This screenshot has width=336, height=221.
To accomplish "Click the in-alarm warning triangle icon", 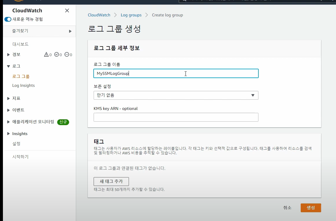I will click(46, 55).
